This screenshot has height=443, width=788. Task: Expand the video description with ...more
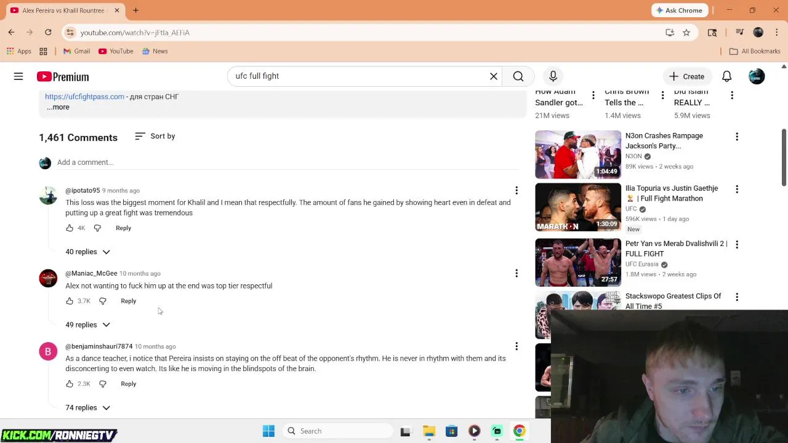pyautogui.click(x=58, y=107)
